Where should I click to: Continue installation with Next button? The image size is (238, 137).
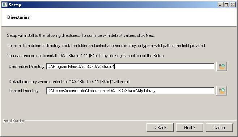190,128
